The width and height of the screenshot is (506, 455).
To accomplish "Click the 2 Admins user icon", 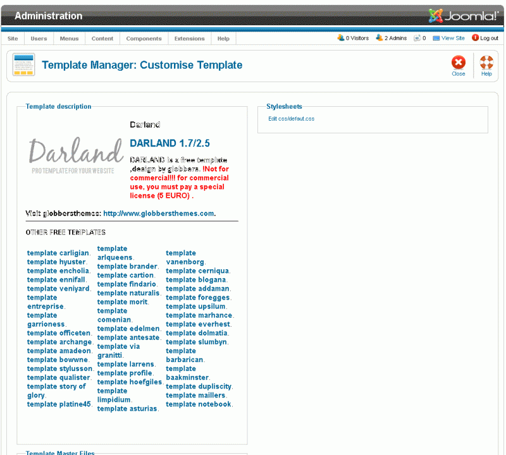I will (379, 38).
